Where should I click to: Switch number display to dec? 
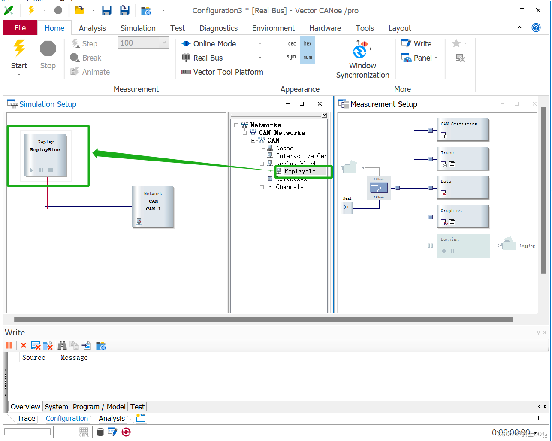point(292,43)
